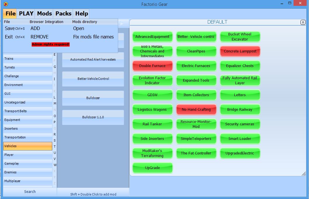Open the PLAY menu

(26, 13)
